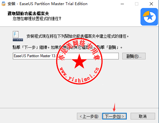The image size is (159, 123).
Task: Click the instruction line starting 點擊「下一步」繼續
Action: point(67,47)
